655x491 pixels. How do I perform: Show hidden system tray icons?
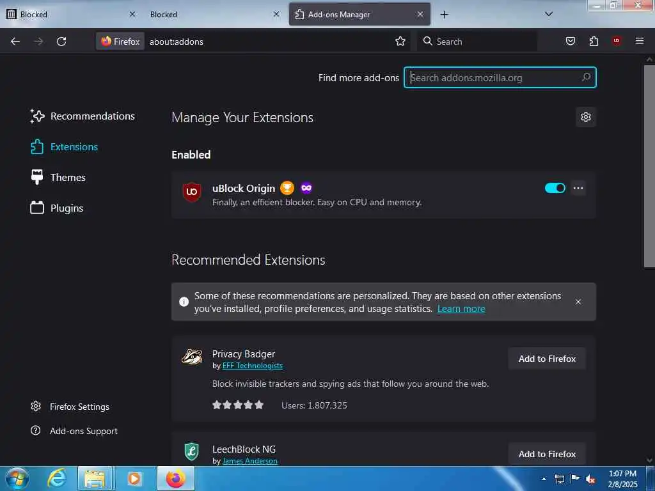(x=544, y=479)
